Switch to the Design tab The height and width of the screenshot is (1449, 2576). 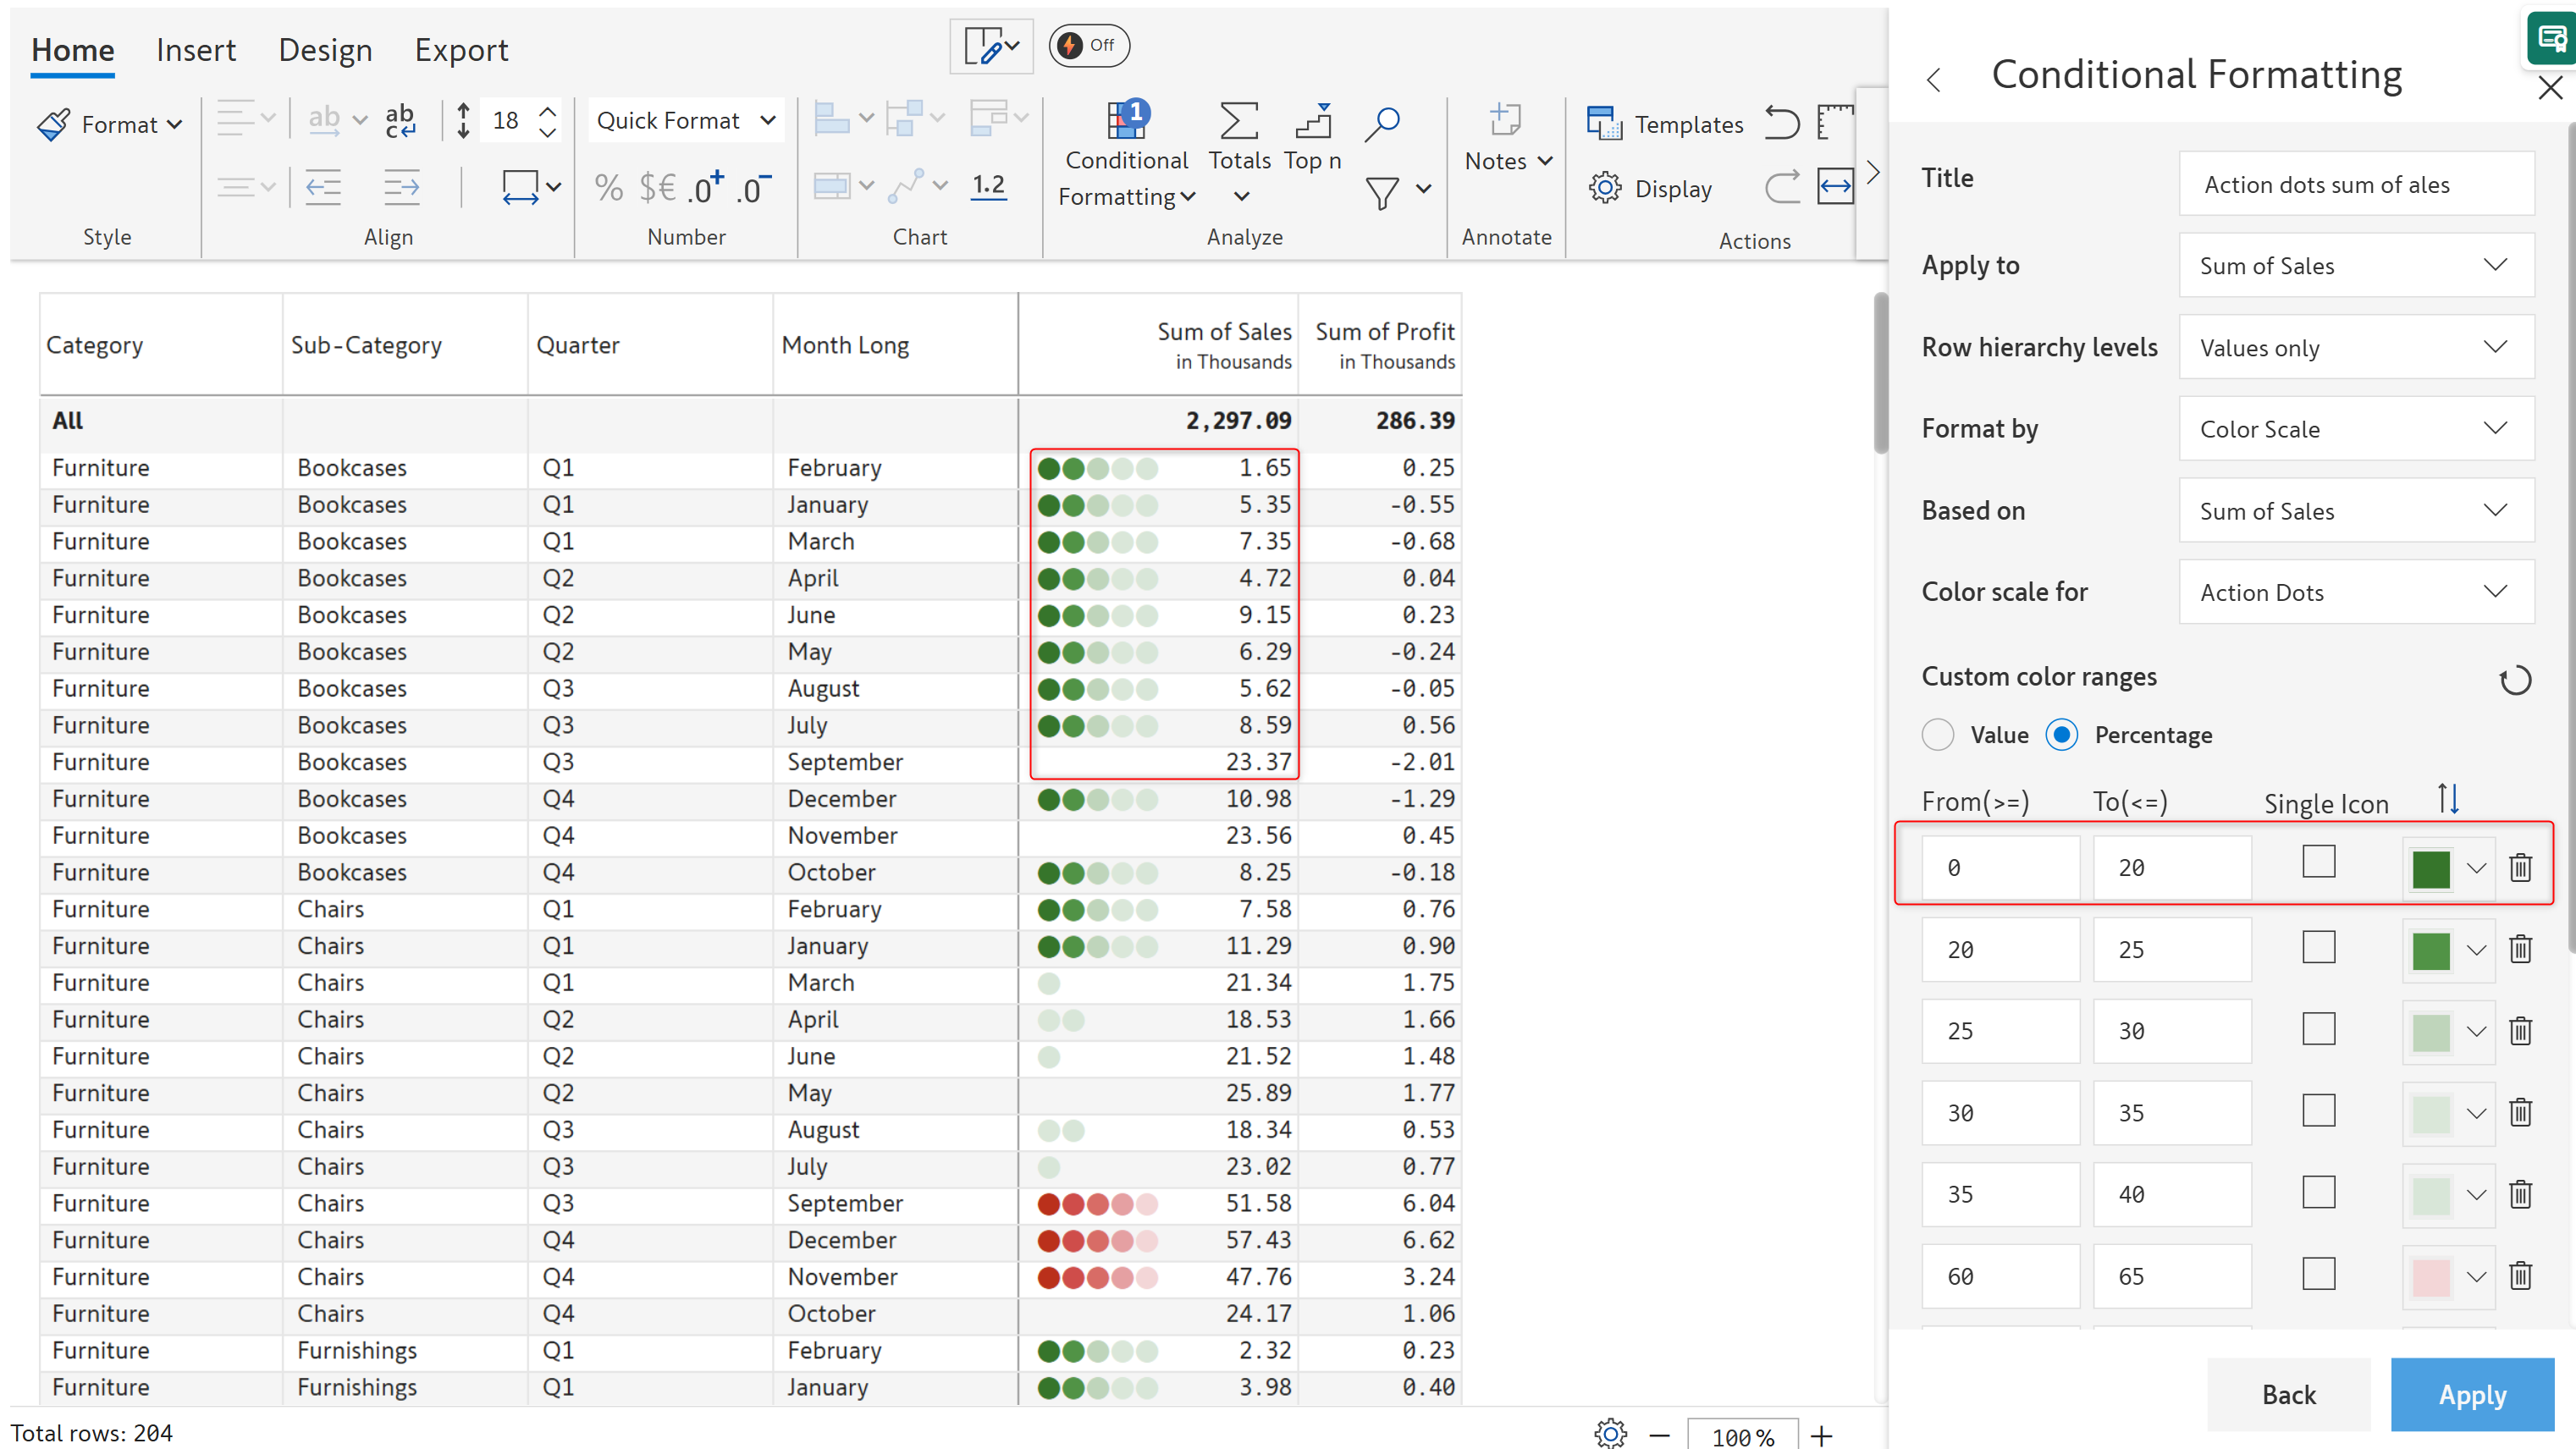325,50
